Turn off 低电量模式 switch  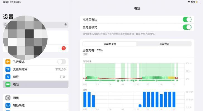(x=187, y=27)
